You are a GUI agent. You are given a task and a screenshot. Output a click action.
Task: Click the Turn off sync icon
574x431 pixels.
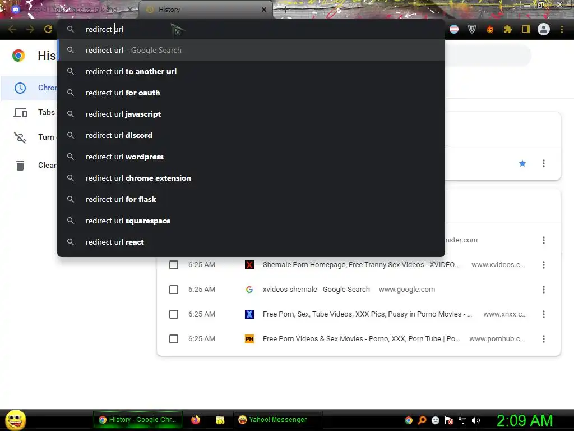20,137
